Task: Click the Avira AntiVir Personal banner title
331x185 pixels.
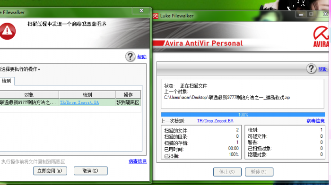Action: click(x=204, y=43)
